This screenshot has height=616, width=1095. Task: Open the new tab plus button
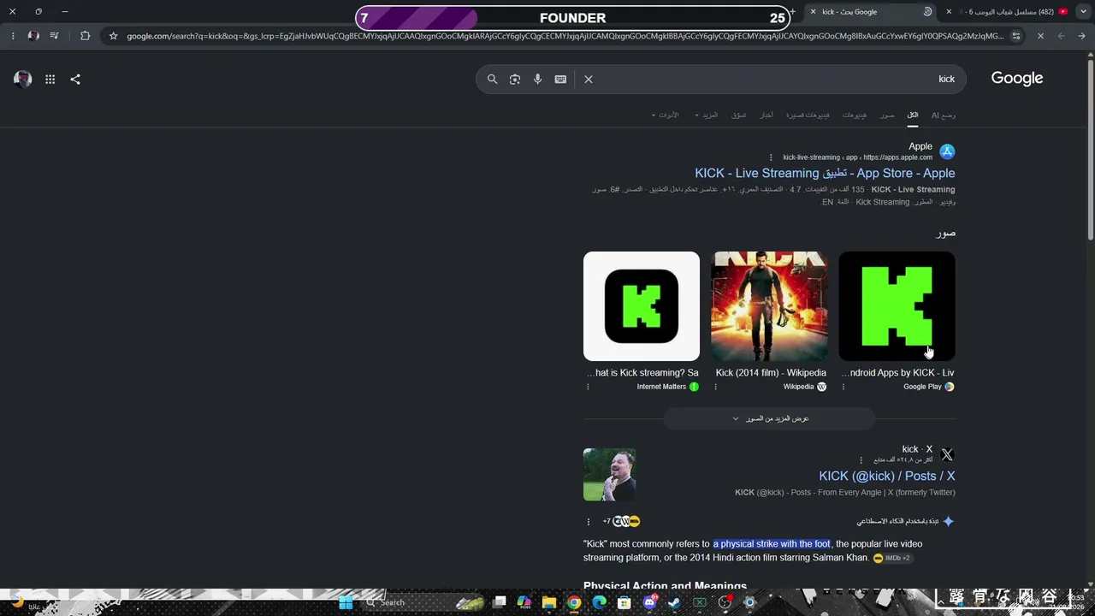pyautogui.click(x=792, y=12)
